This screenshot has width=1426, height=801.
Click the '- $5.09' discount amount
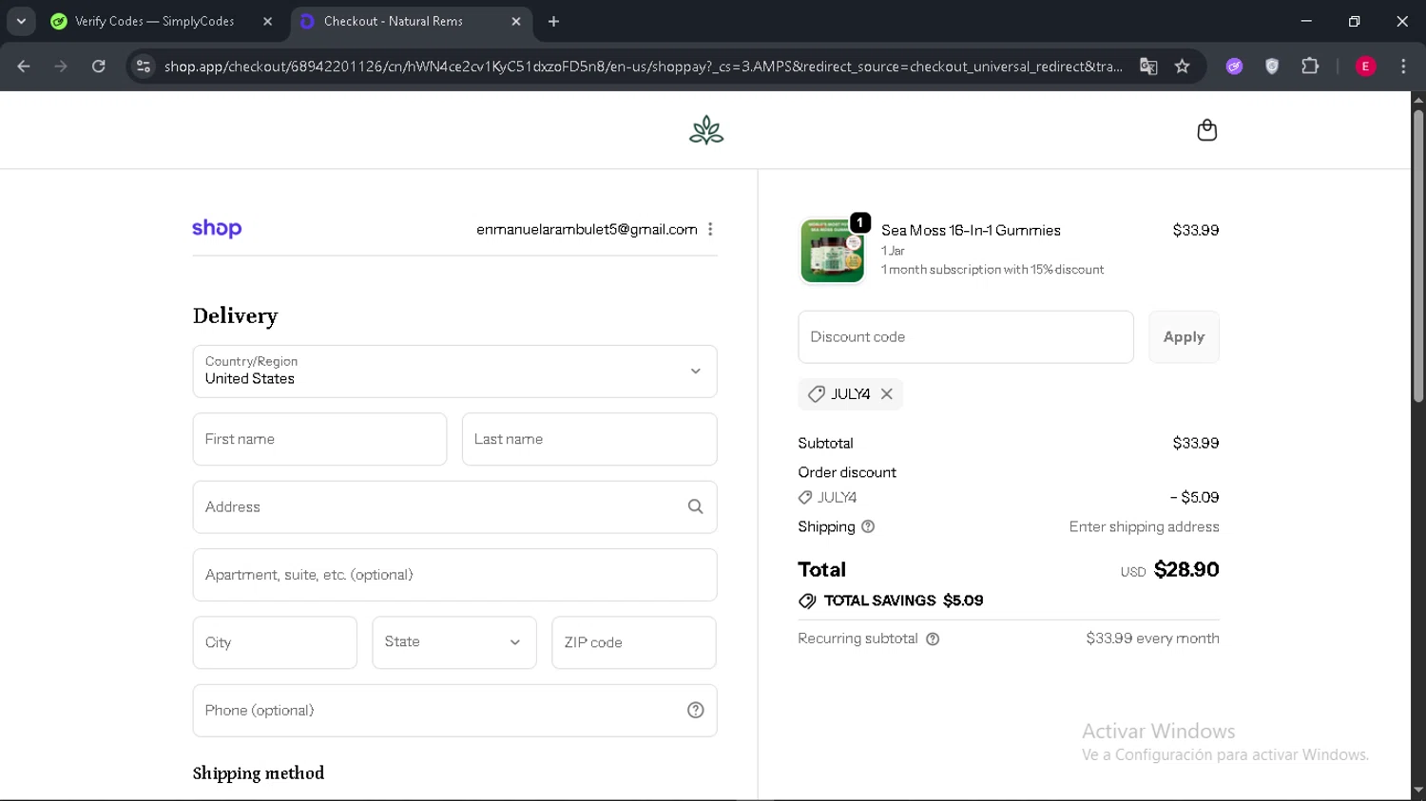[1194, 497]
